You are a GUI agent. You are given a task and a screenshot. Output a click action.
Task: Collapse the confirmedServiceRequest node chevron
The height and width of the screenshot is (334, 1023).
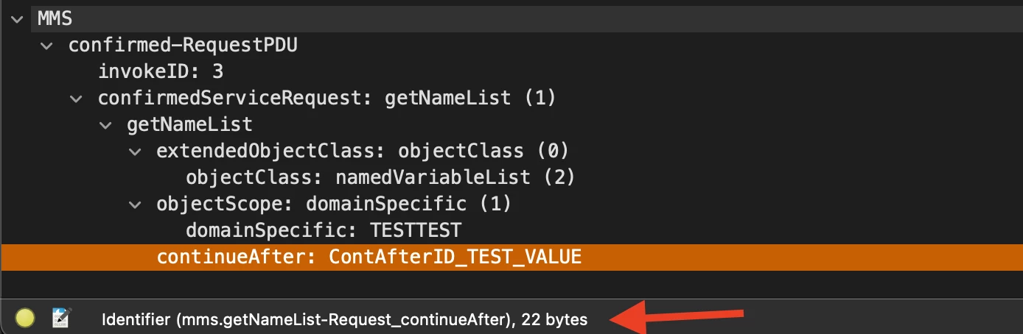[76, 98]
